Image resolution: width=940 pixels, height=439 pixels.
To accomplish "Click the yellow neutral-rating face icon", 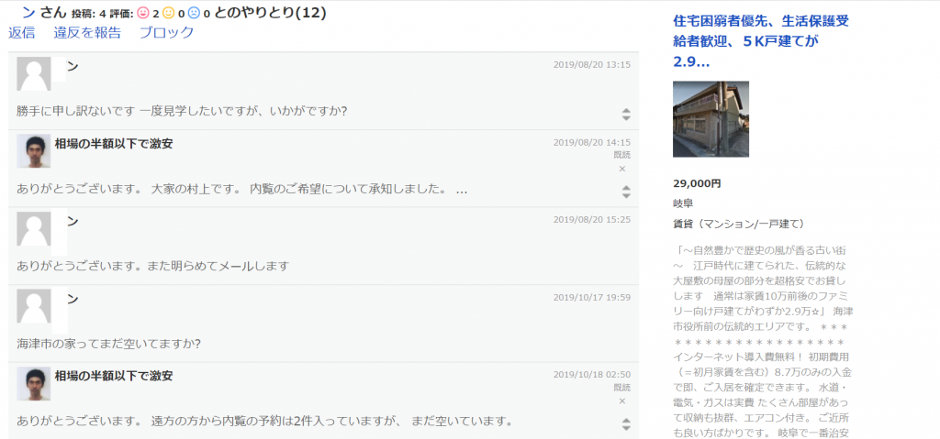I will (x=168, y=14).
